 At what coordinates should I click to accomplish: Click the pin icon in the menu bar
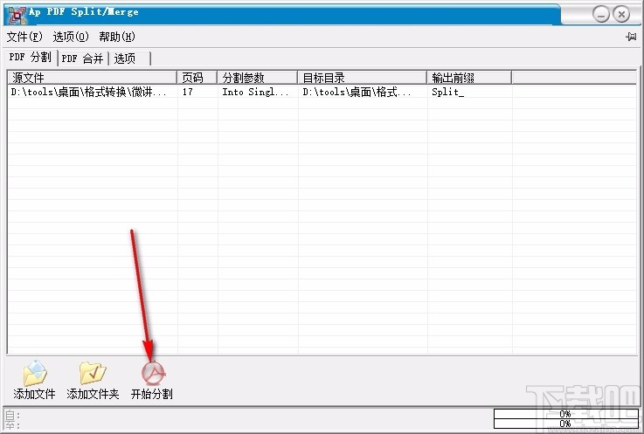pyautogui.click(x=631, y=37)
